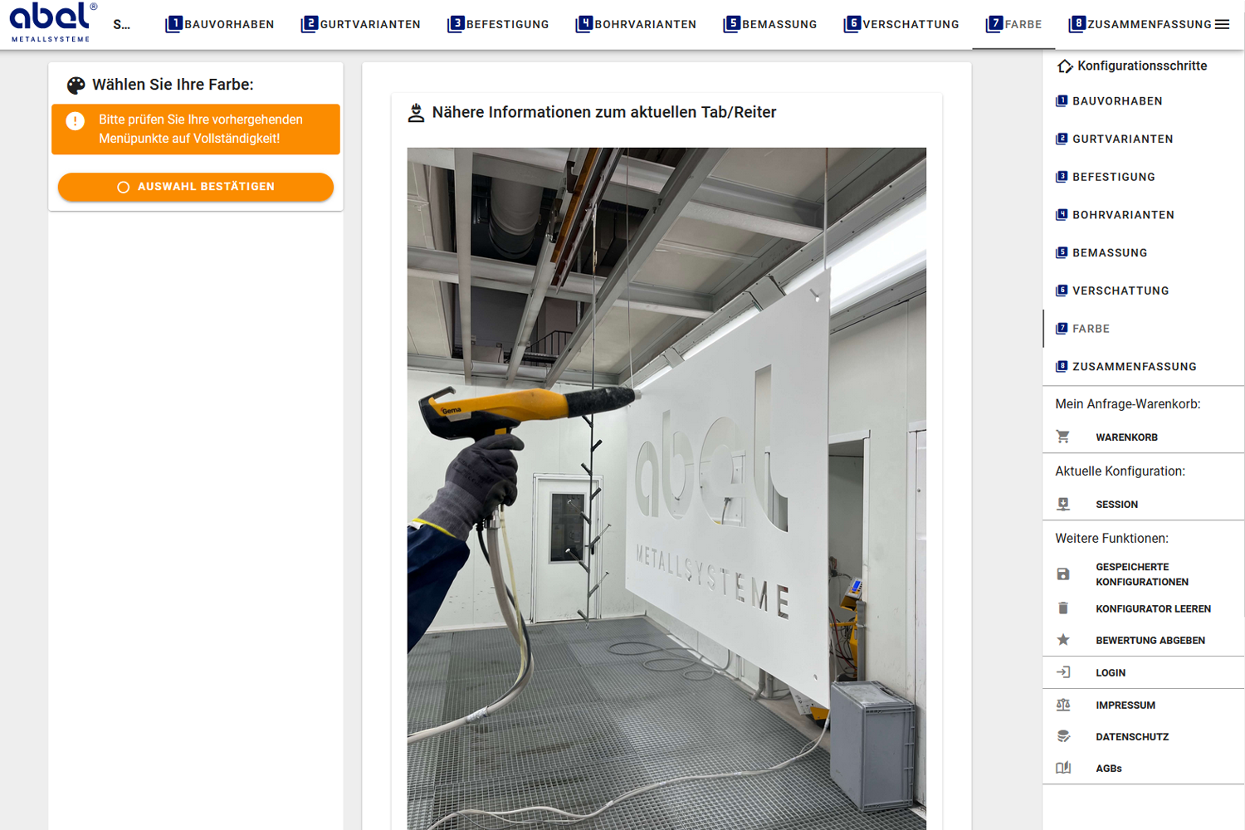1245x830 pixels.
Task: Select the Farbe tab in top bar
Action: (x=1013, y=24)
